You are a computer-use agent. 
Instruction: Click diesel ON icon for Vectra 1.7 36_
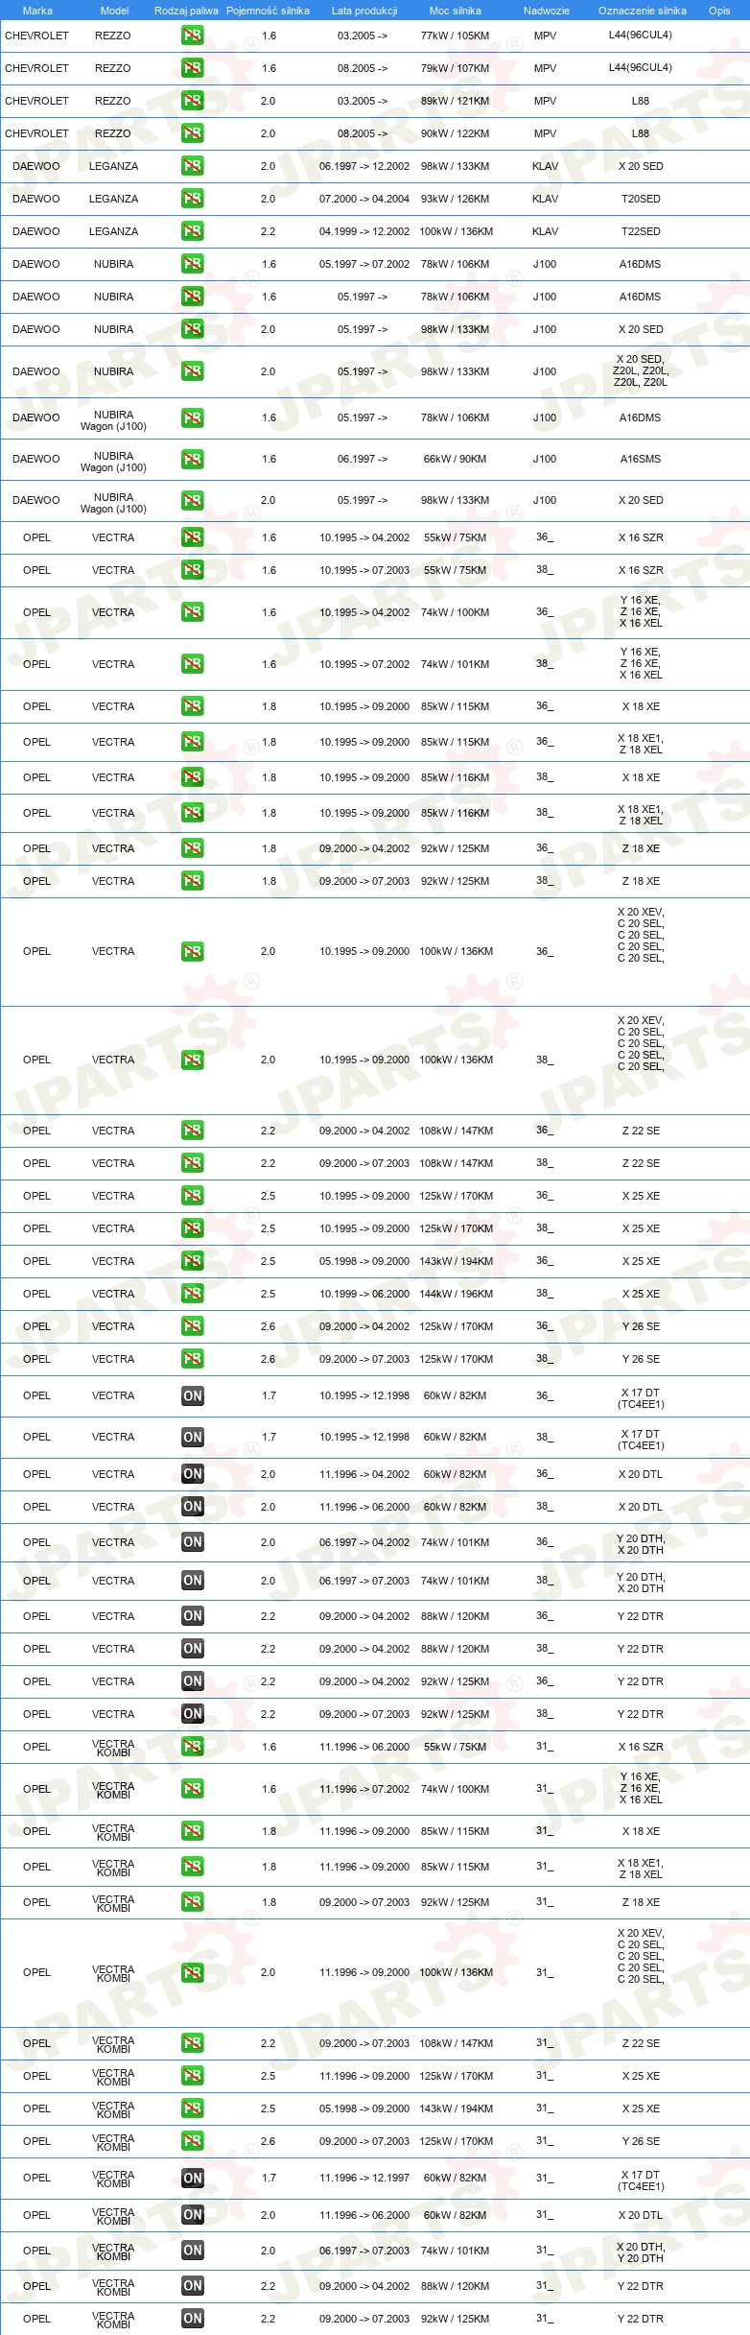[193, 1396]
